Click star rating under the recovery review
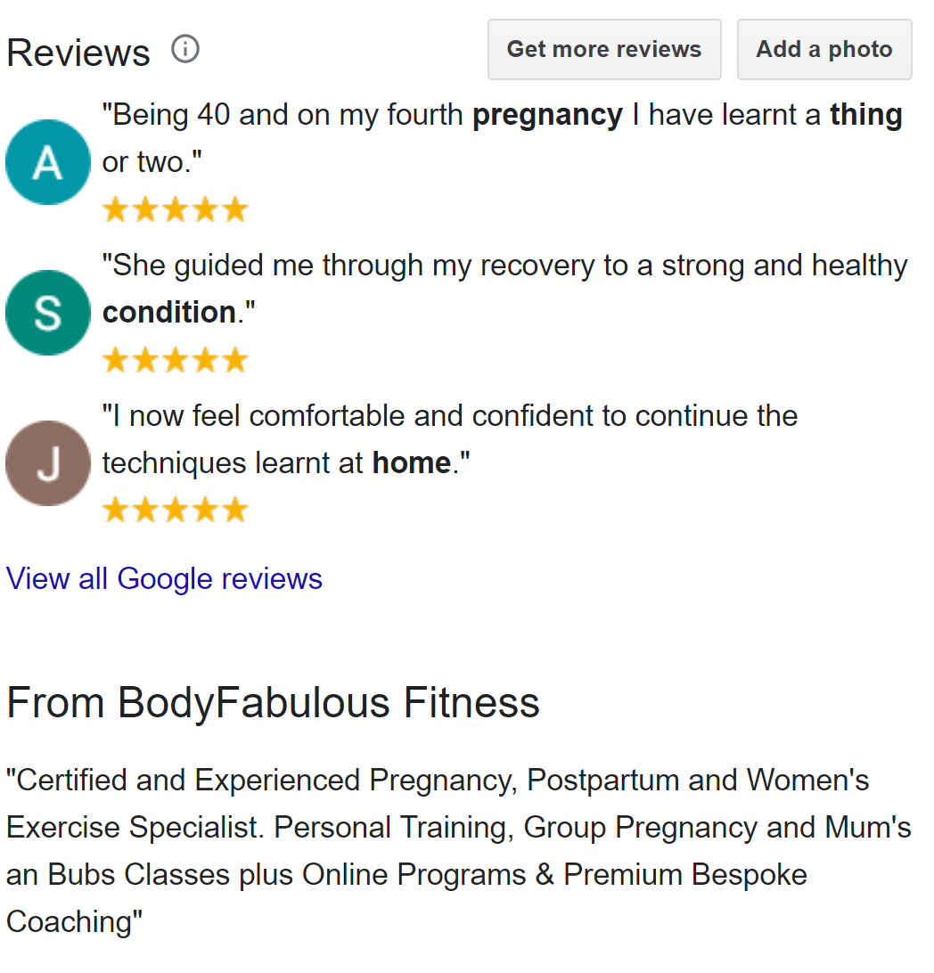Image resolution: width=934 pixels, height=973 pixels. tap(175, 361)
